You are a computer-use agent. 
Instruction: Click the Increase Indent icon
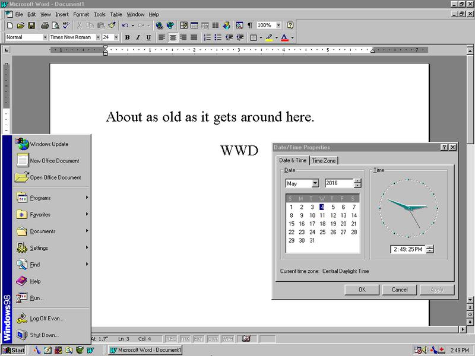tap(240, 37)
